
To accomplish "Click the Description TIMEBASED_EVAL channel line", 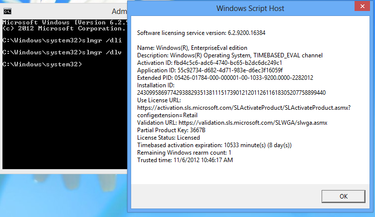I will tap(230, 55).
